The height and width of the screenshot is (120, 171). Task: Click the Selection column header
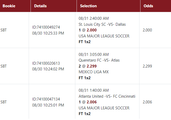click(x=88, y=6)
